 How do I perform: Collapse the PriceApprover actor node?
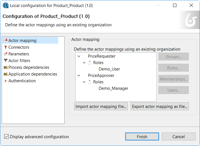coord(79,76)
